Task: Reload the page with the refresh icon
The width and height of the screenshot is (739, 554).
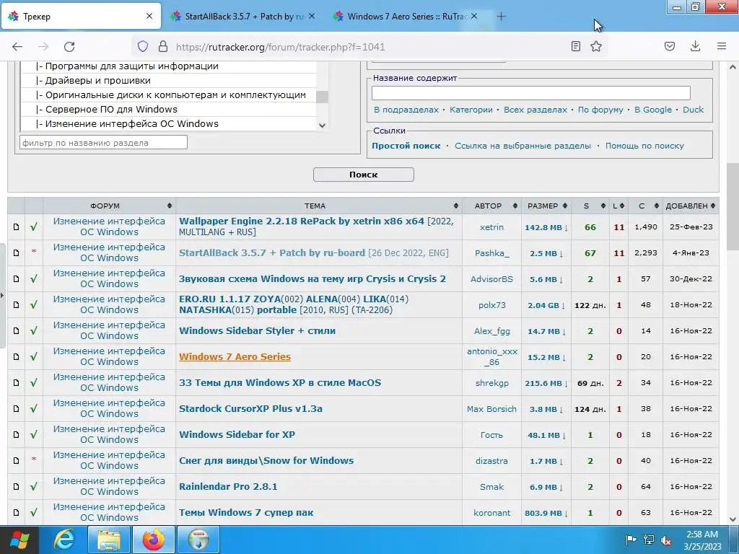Action: coord(69,47)
